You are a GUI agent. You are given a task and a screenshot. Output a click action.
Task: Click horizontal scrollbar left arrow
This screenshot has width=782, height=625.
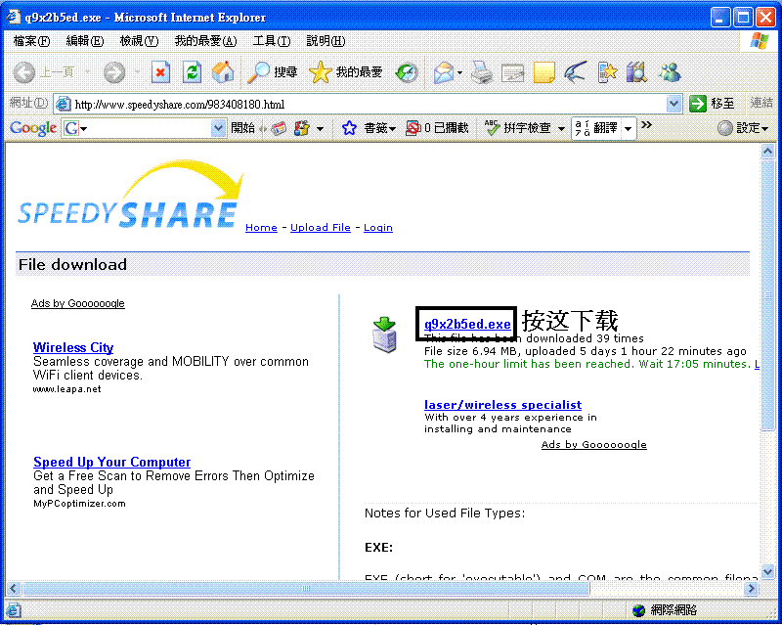tap(14, 589)
